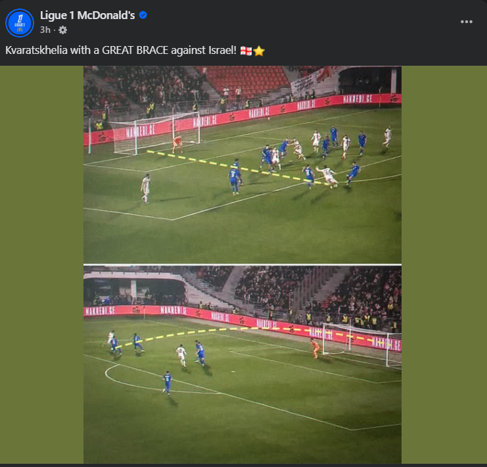487x467 pixels.
Task: Select the Kvaratskhelia GREAT BRACE caption text
Action: tap(121, 51)
